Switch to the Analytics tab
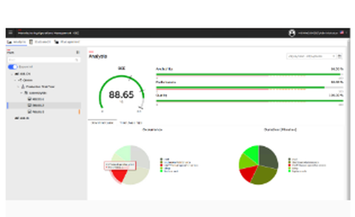This screenshot has height=217, width=355. (x=16, y=42)
